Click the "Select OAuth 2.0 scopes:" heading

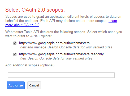point(35,10)
